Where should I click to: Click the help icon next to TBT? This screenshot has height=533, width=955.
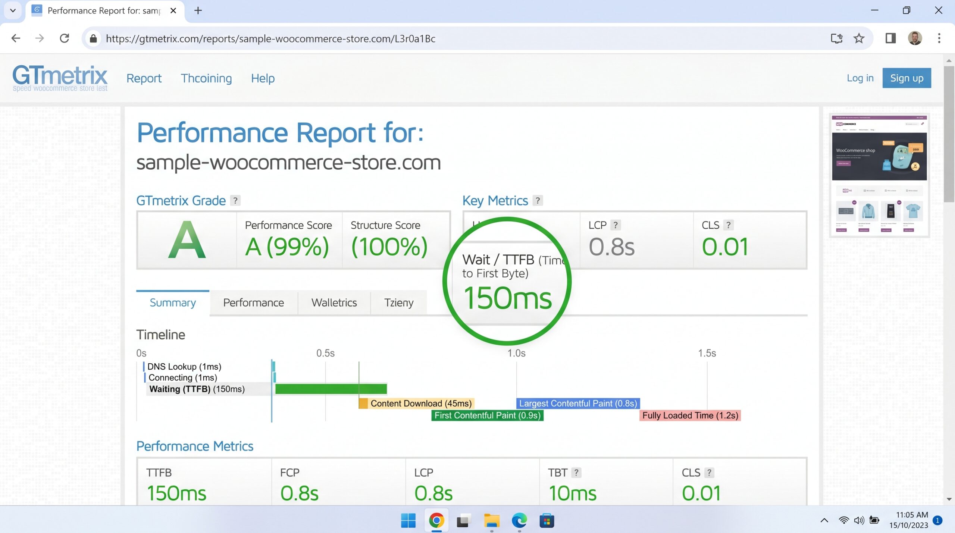[x=576, y=473]
